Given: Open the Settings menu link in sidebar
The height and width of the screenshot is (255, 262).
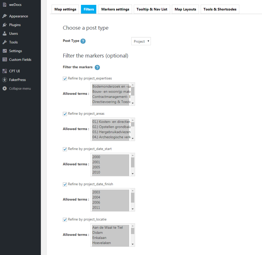Looking at the screenshot, I should pos(16,51).
